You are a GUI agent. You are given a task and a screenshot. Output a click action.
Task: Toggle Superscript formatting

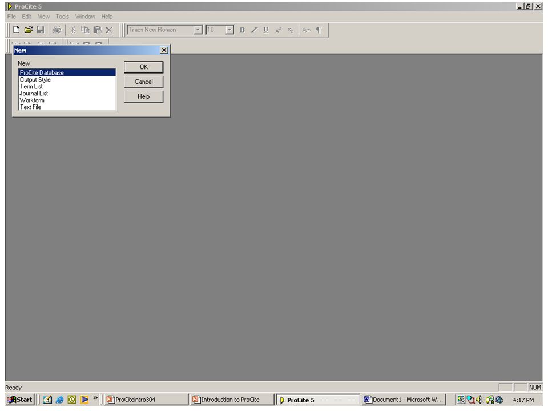pyautogui.click(x=278, y=30)
